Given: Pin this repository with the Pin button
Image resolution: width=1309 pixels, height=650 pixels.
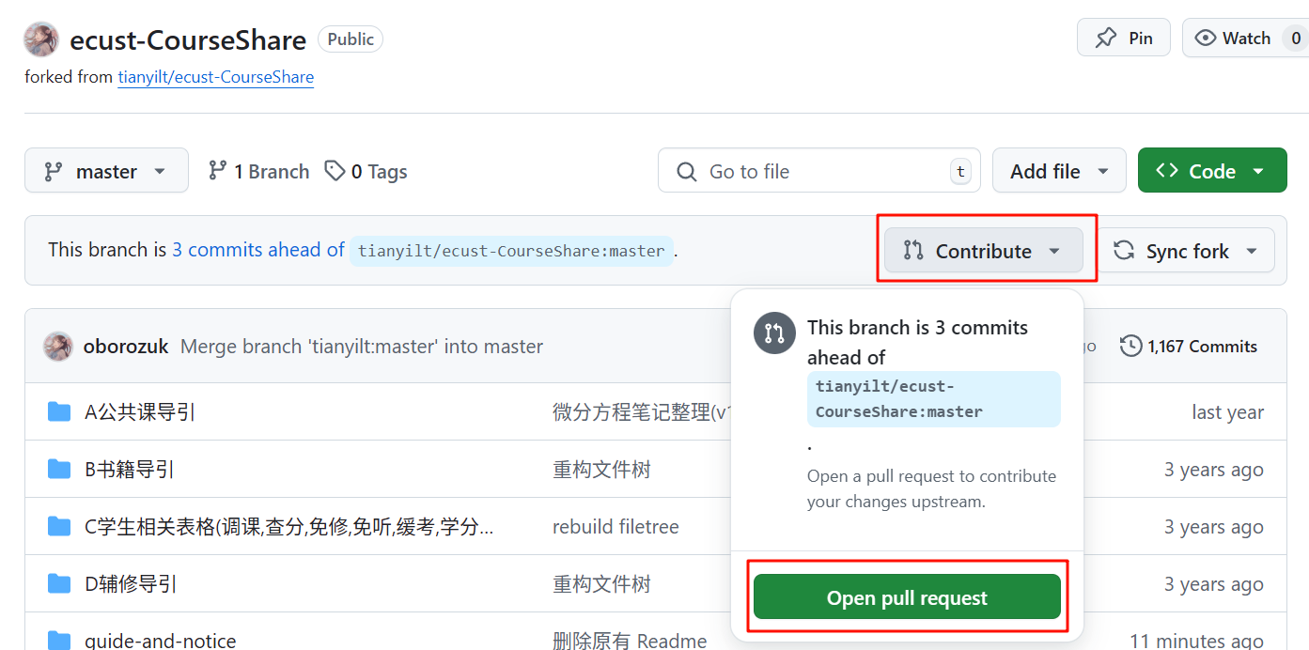Looking at the screenshot, I should point(1124,38).
